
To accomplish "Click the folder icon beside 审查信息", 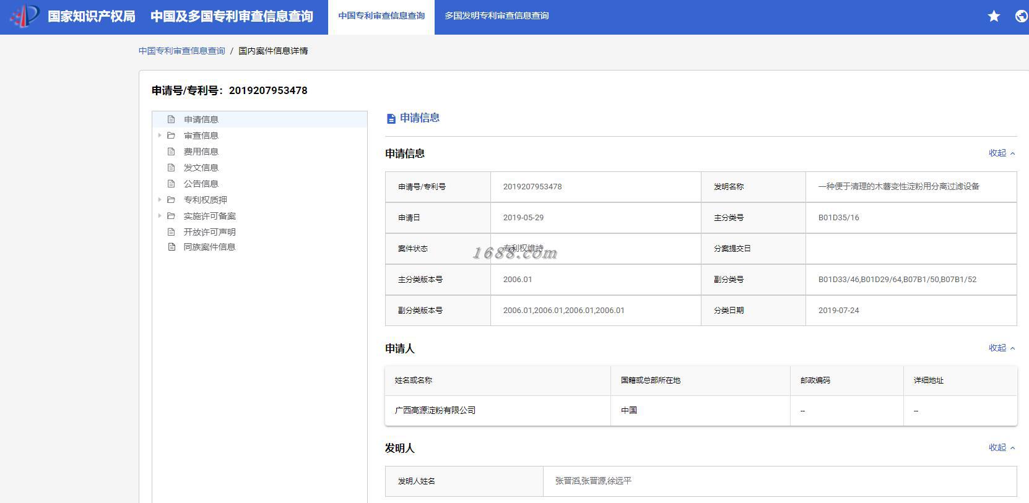I will pyautogui.click(x=171, y=135).
